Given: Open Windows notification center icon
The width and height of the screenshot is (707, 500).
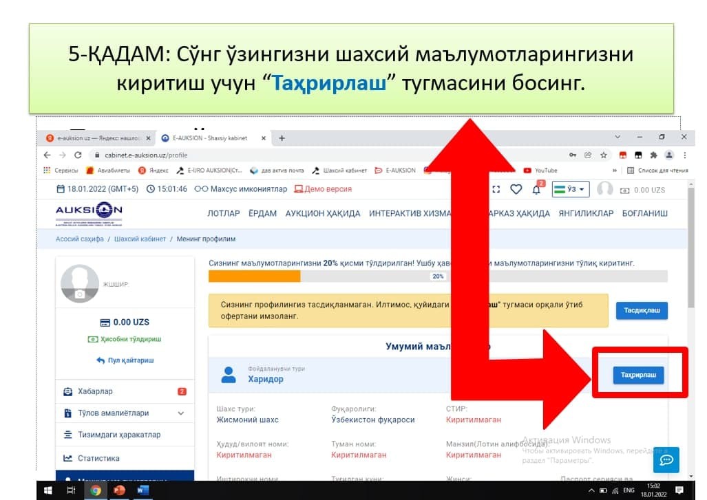Looking at the screenshot, I should tap(679, 490).
